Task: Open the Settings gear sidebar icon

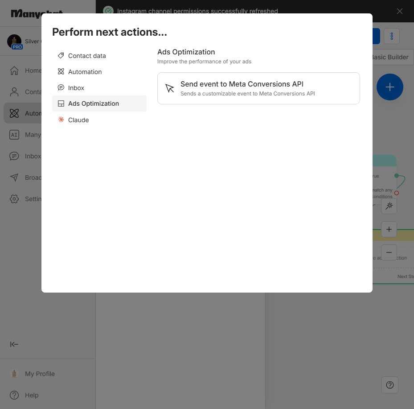Action: point(14,199)
